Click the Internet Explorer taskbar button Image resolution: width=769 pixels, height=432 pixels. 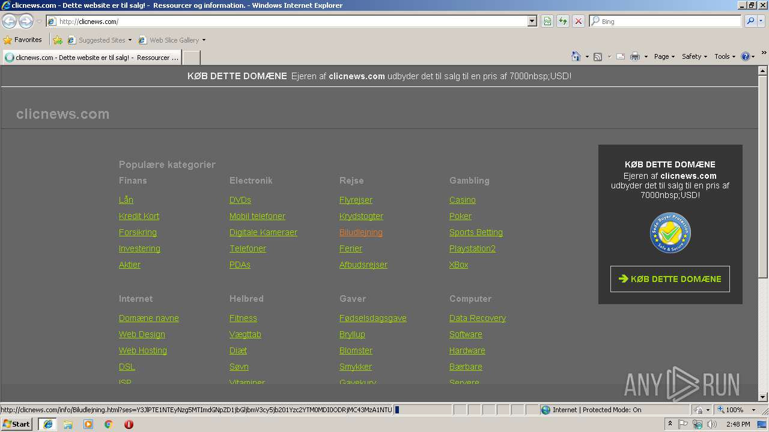[x=47, y=424]
